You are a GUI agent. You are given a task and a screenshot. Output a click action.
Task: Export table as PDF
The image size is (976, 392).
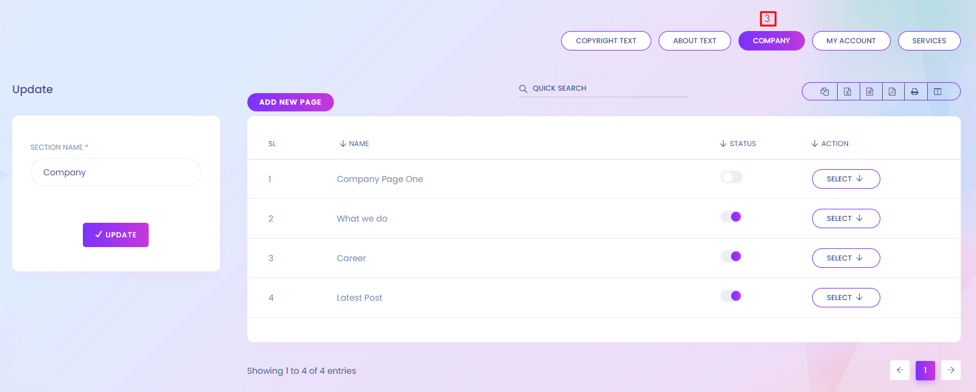pyautogui.click(x=893, y=91)
